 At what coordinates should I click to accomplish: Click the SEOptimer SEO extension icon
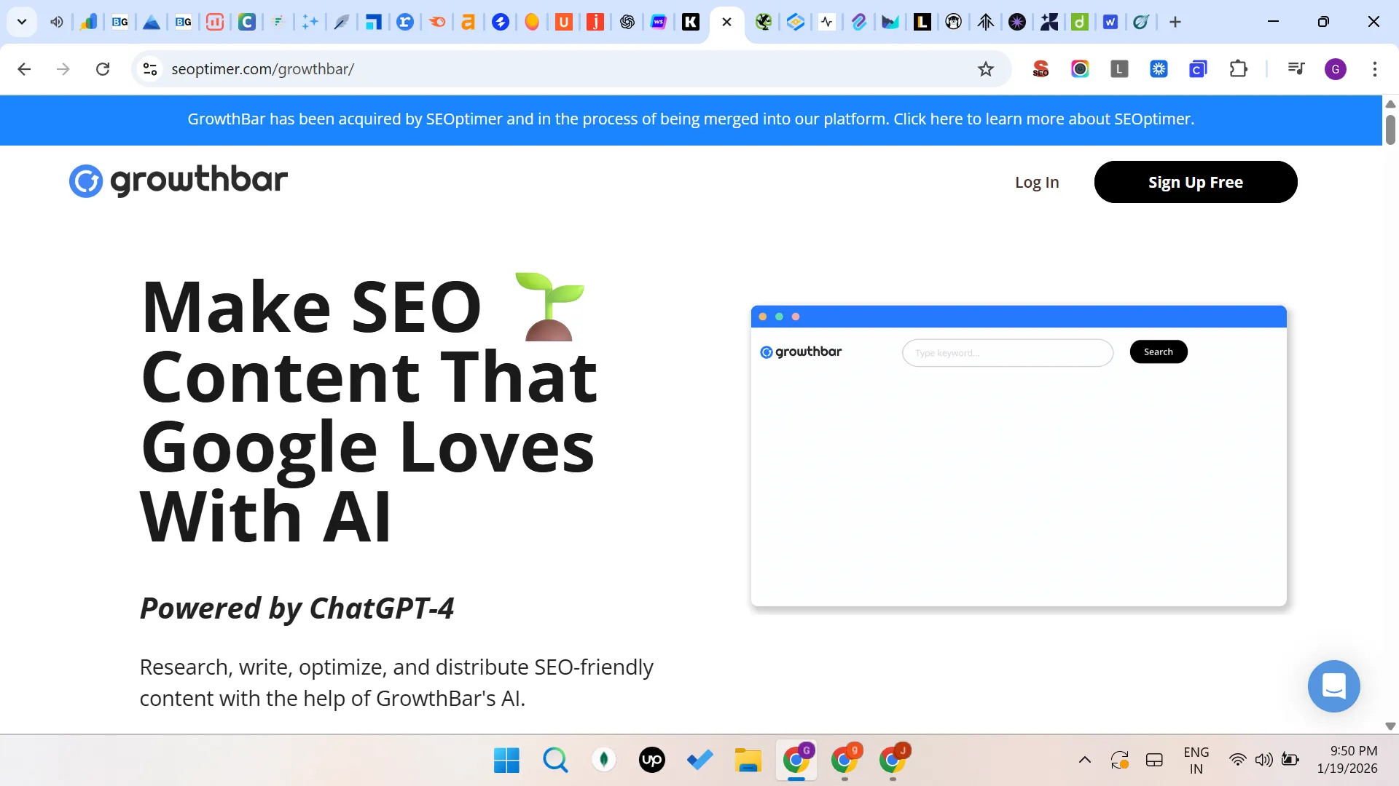(1041, 69)
